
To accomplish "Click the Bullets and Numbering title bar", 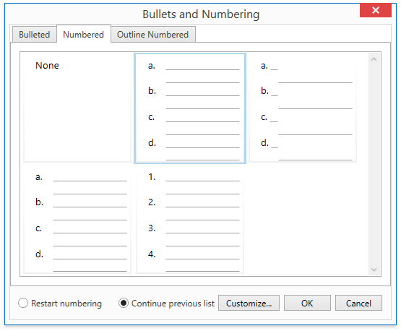I will [201, 14].
